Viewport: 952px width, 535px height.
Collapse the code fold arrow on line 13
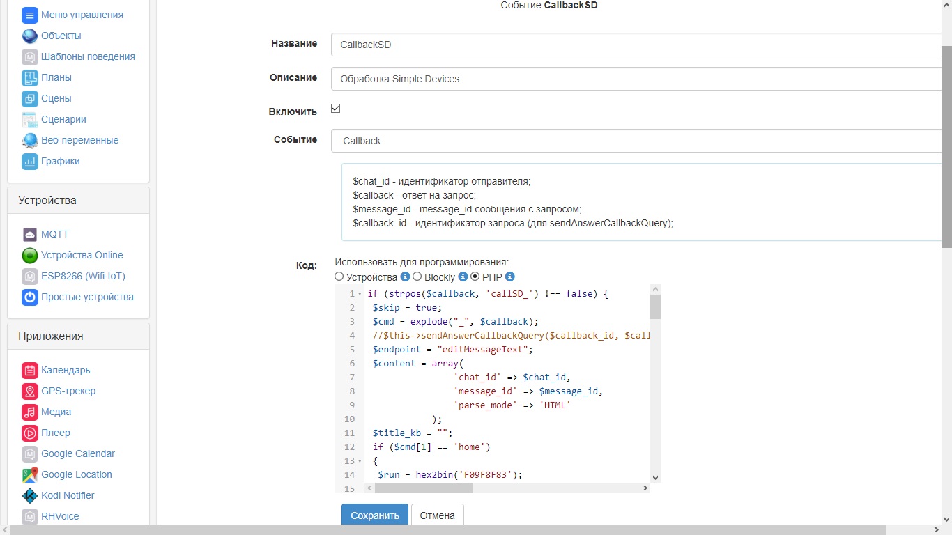pyautogui.click(x=360, y=461)
